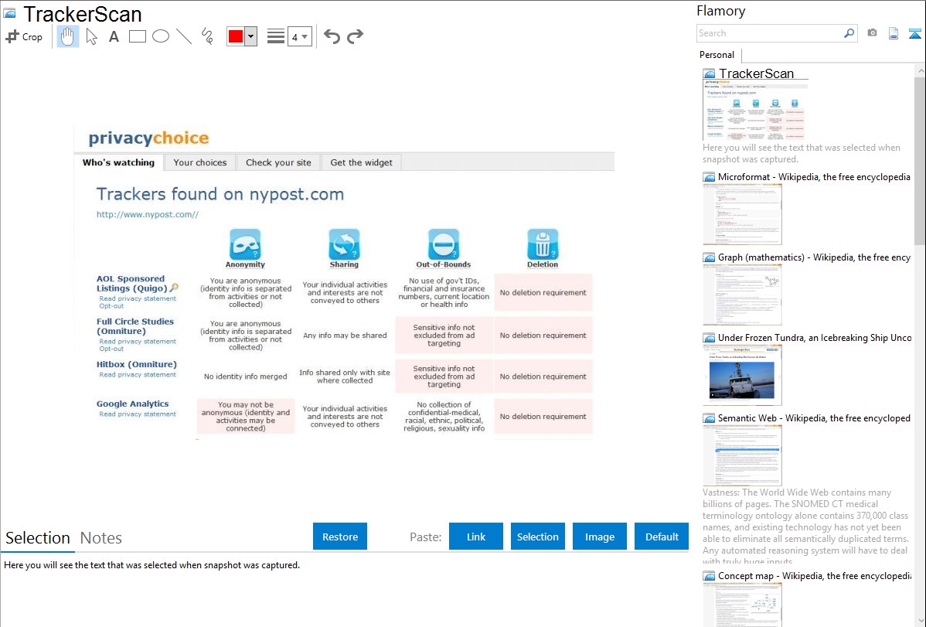The image size is (926, 627).
Task: Open the Who's watching tab
Action: coord(118,162)
